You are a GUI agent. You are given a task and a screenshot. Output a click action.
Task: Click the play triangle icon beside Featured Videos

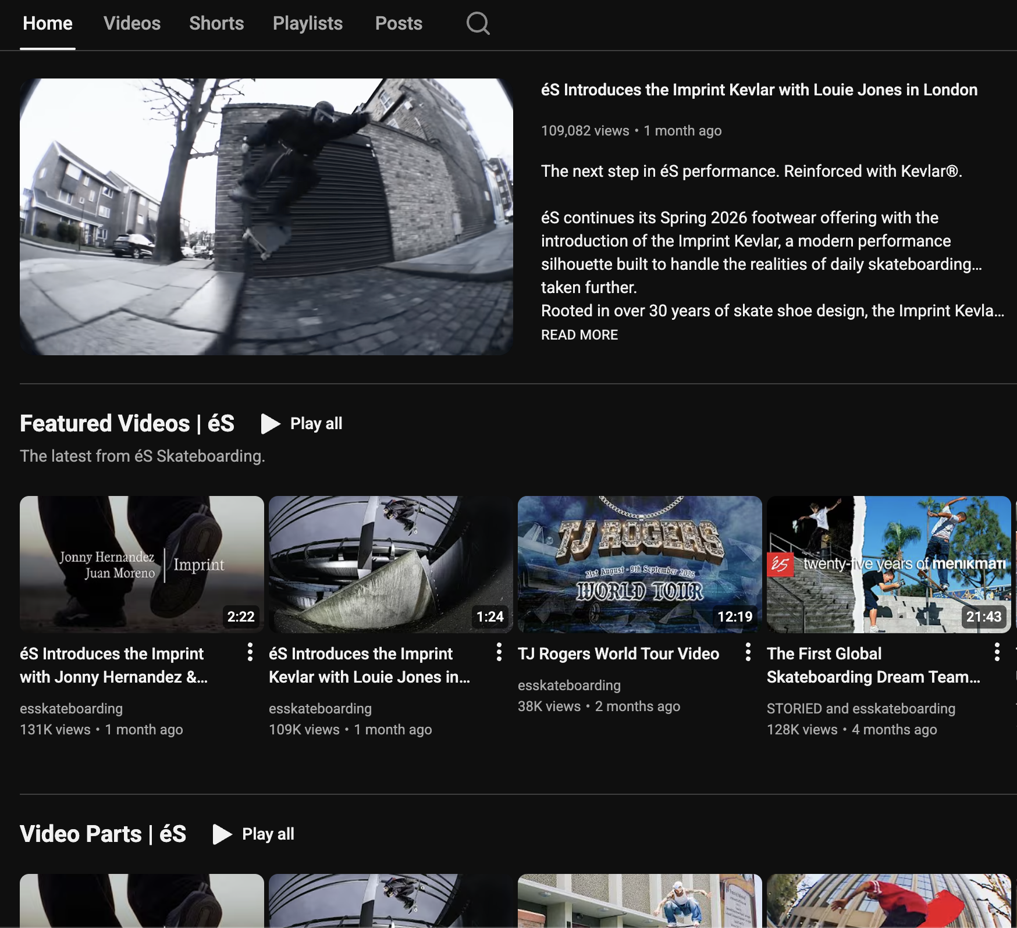click(x=271, y=424)
